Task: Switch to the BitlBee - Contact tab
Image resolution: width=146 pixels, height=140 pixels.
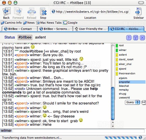Action: coord(20,29)
